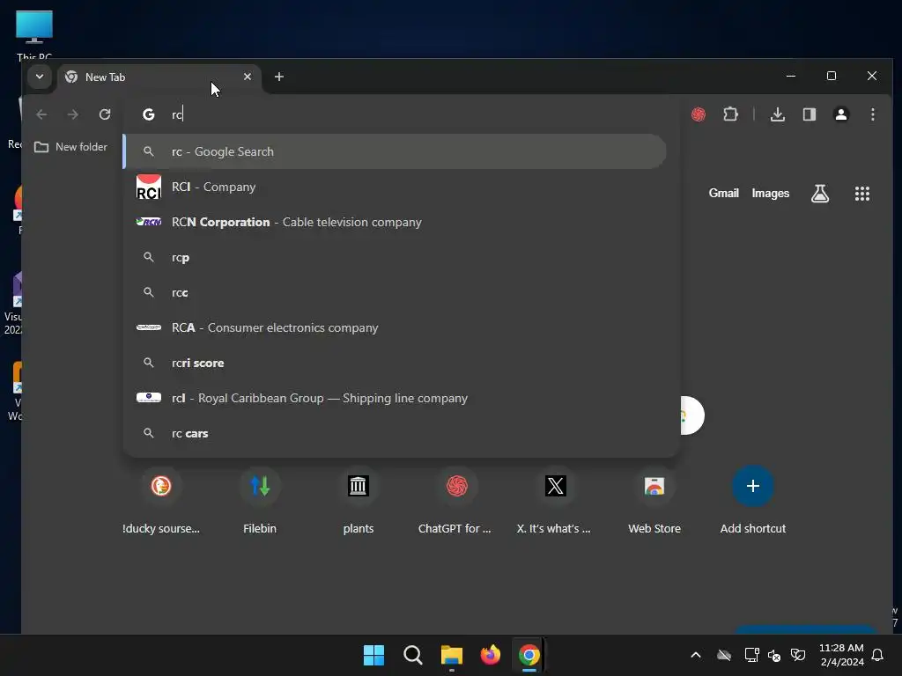Pick the rcc search suggestion
Image resolution: width=902 pixels, height=676 pixels.
coord(396,292)
